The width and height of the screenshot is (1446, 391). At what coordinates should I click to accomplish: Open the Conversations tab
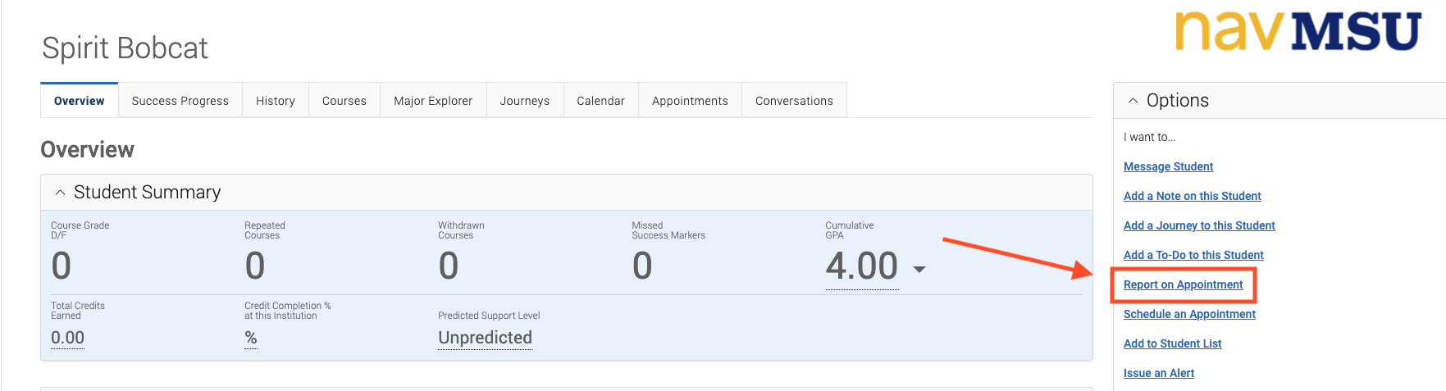794,100
